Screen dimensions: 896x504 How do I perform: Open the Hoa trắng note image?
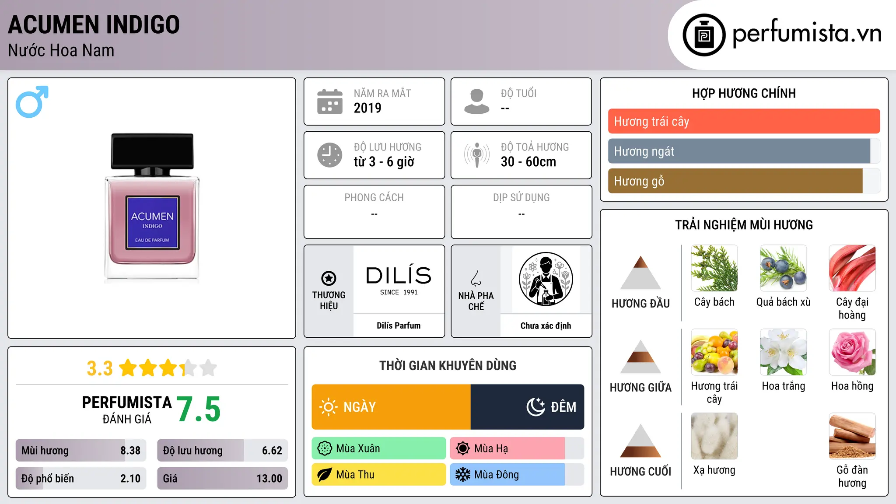point(784,352)
